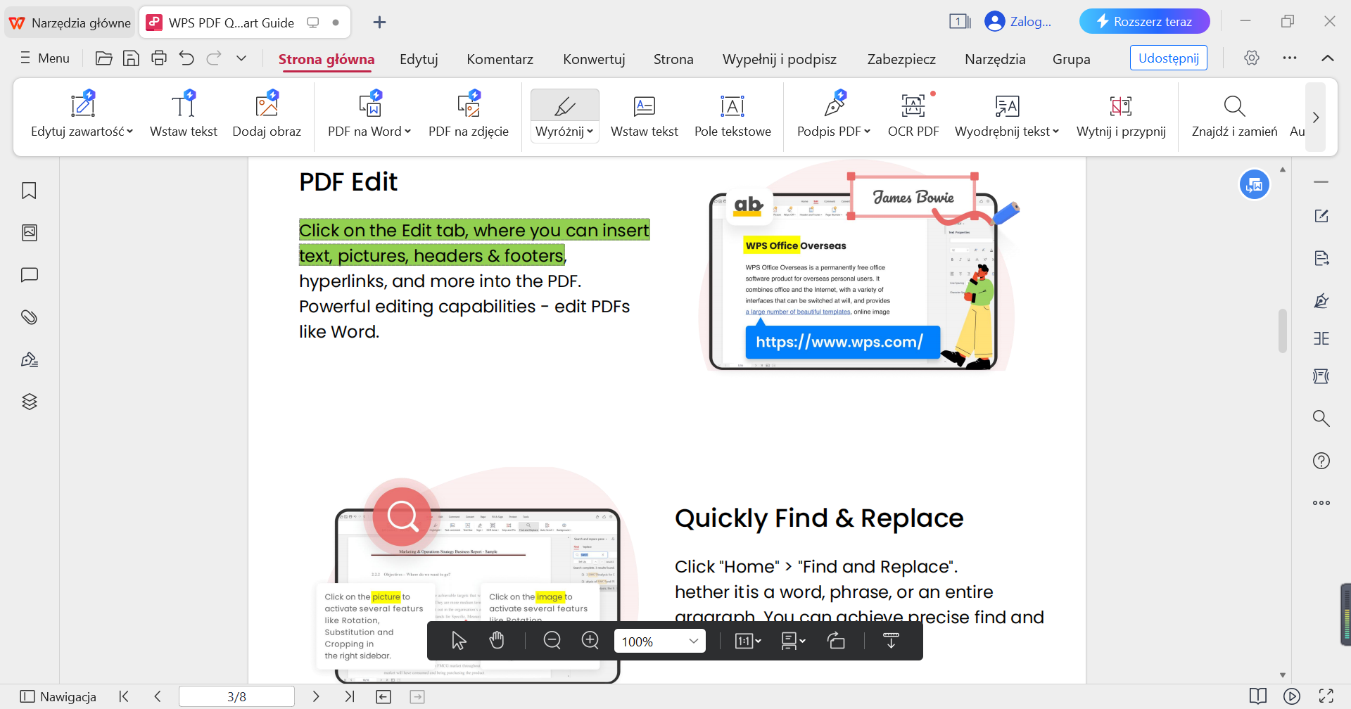Open the Wyodrębnij tekst tool
This screenshot has height=709, width=1351.
tap(1007, 114)
